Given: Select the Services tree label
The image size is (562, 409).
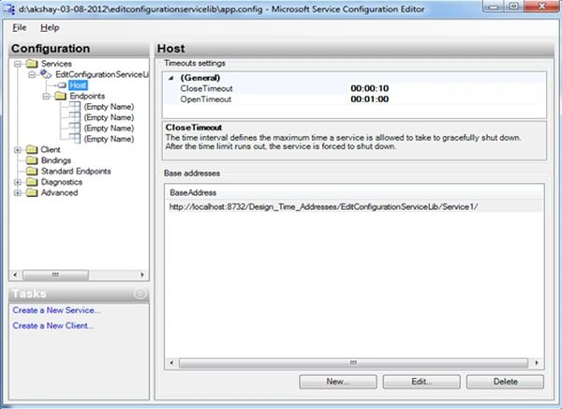Looking at the screenshot, I should pyautogui.click(x=56, y=64).
